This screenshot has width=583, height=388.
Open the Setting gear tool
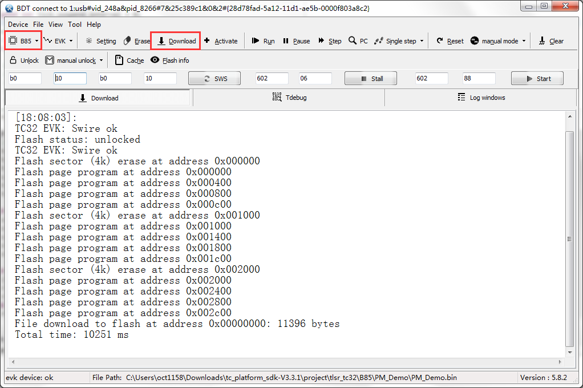[89, 41]
